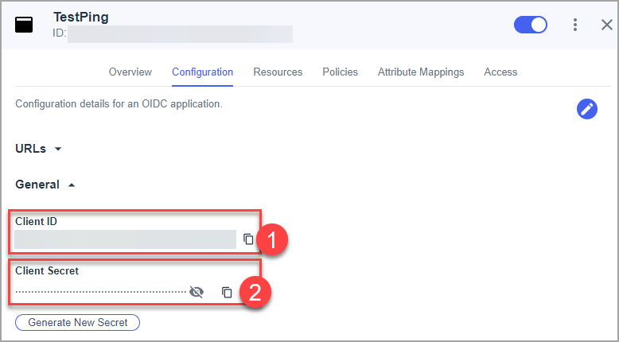
Task: Select the Attribute Mappings tab
Action: pos(421,72)
